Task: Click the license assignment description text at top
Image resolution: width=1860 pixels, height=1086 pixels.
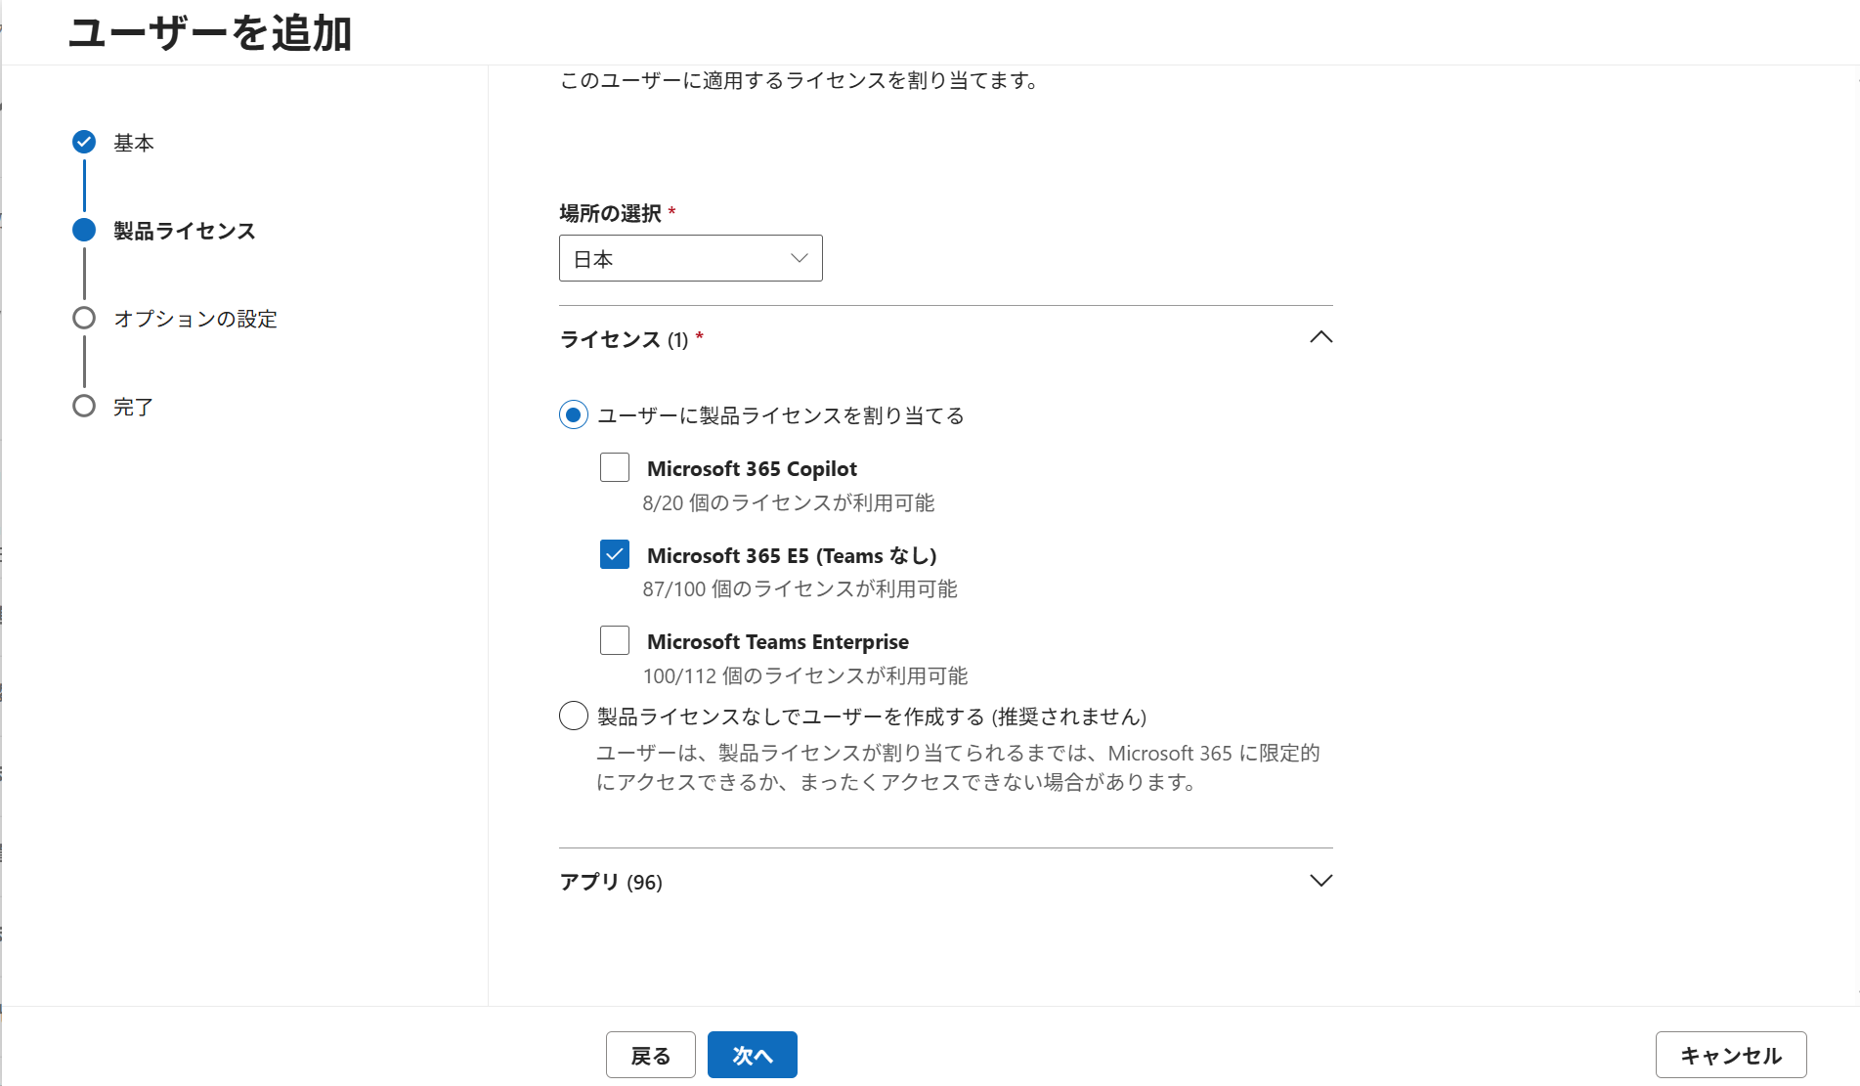Action: (800, 80)
